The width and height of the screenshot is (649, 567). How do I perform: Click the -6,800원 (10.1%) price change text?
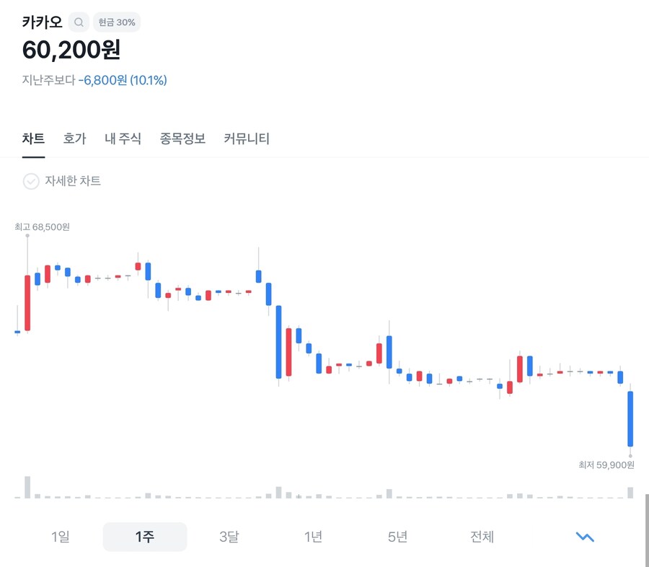123,80
